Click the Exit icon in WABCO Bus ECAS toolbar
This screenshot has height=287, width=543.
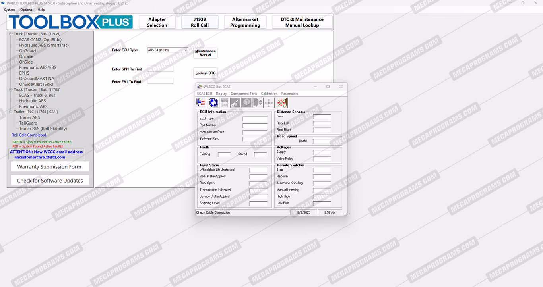coord(201,103)
